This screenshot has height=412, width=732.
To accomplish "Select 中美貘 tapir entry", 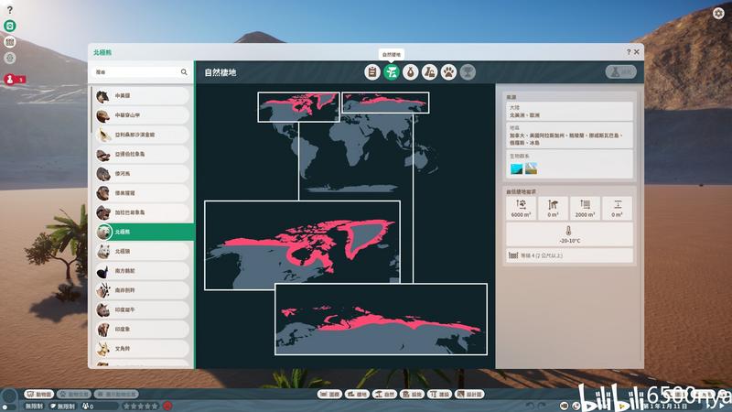I will [142, 96].
